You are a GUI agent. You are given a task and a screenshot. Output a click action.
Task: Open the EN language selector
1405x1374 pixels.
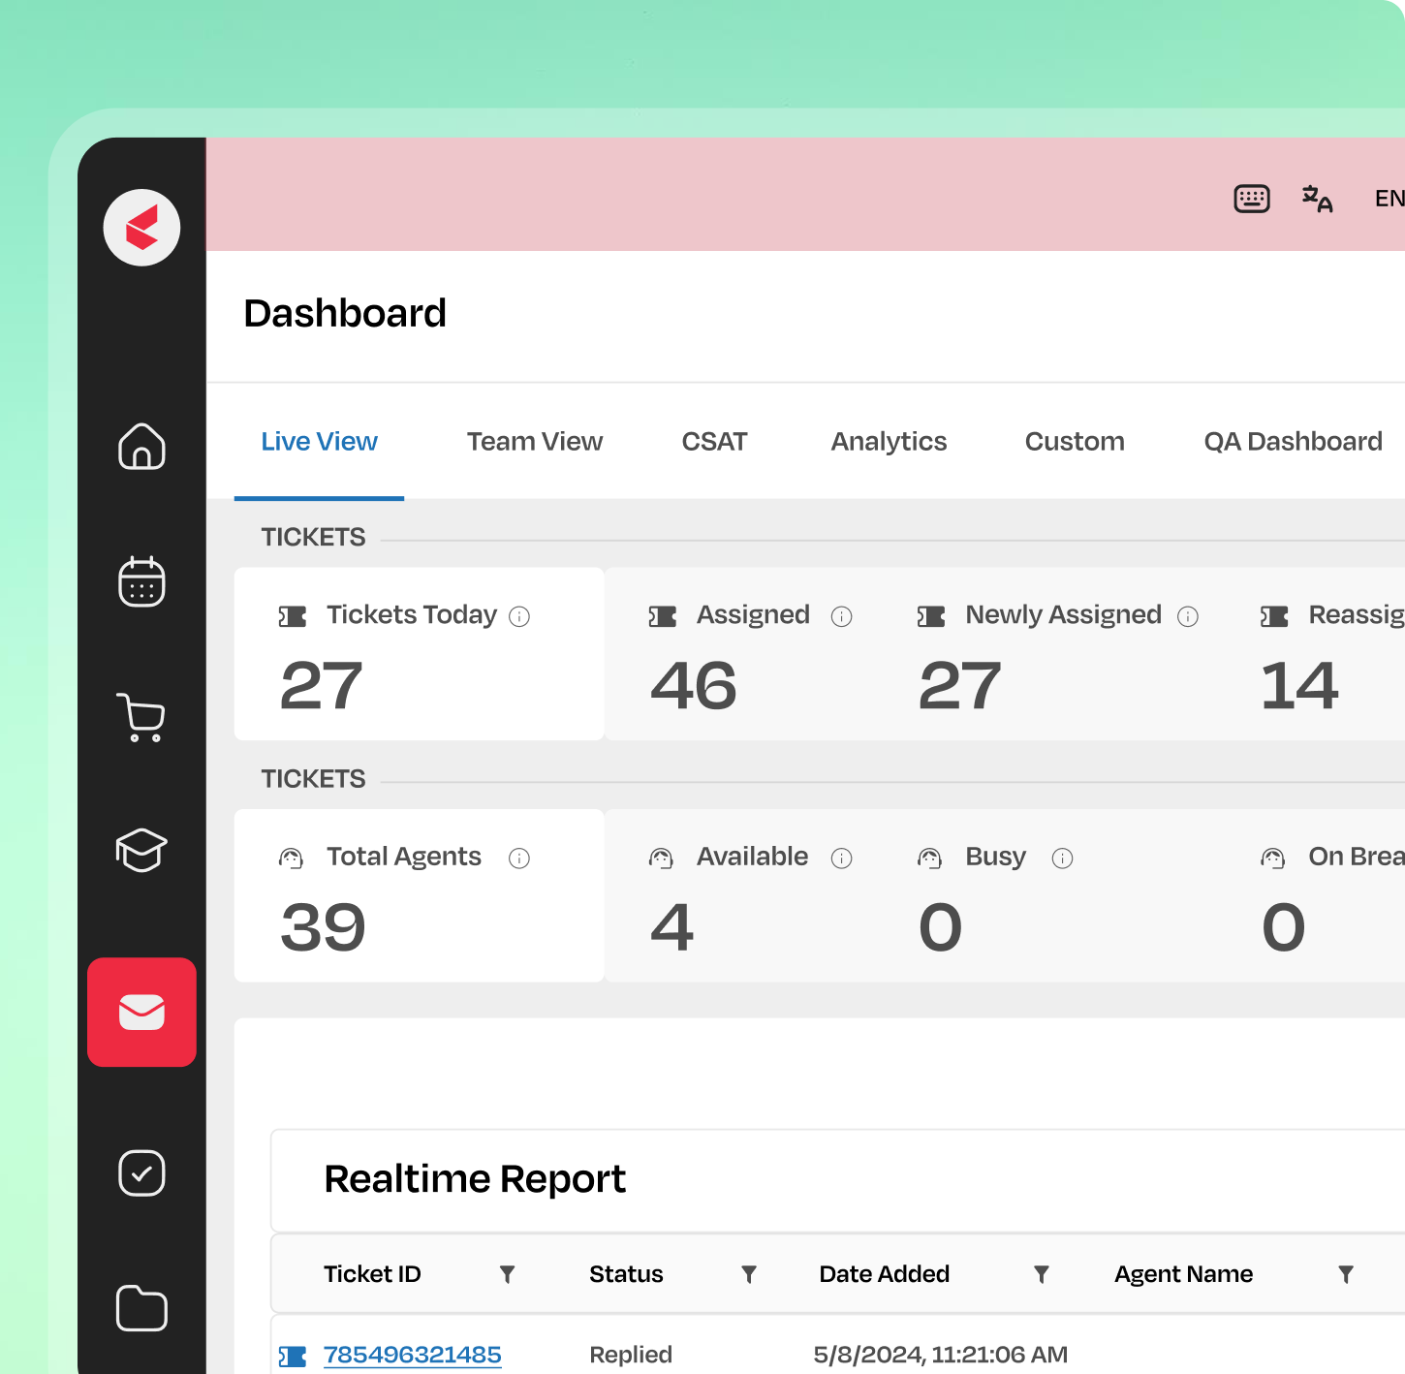pos(1389,199)
